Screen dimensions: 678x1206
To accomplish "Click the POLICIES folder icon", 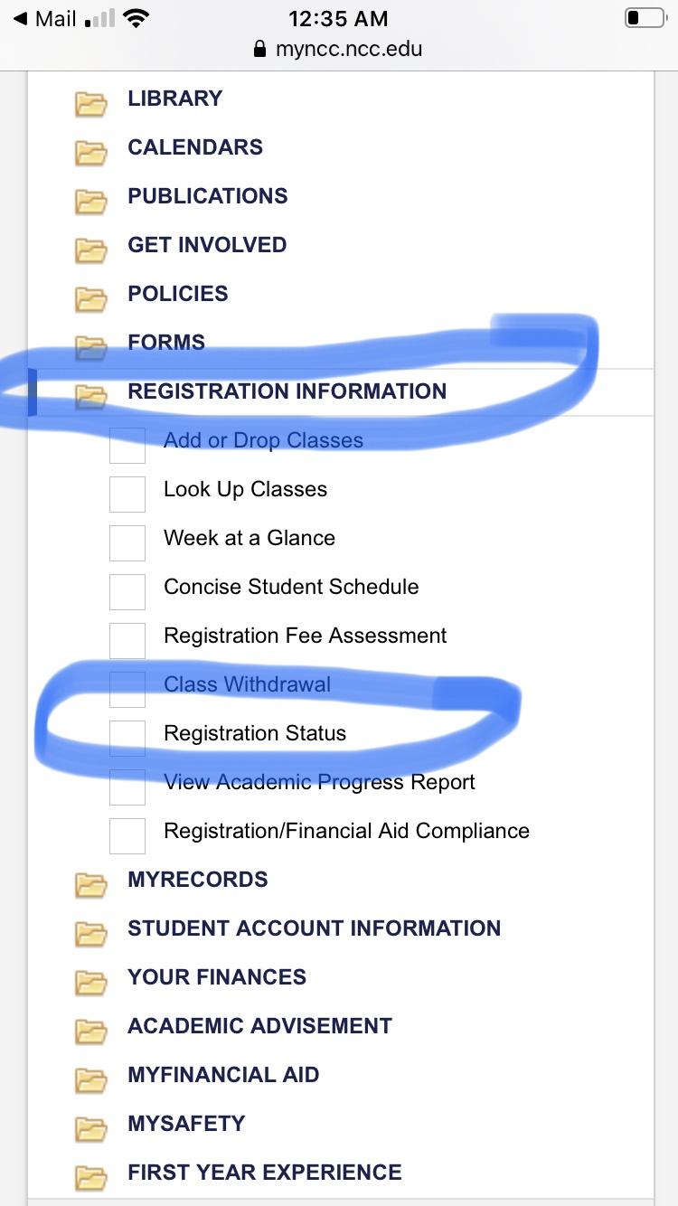I will (x=90, y=300).
